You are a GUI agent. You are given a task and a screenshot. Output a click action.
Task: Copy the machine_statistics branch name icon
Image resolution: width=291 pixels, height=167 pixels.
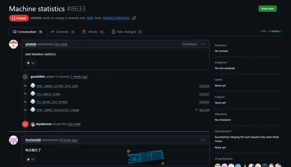(134, 18)
